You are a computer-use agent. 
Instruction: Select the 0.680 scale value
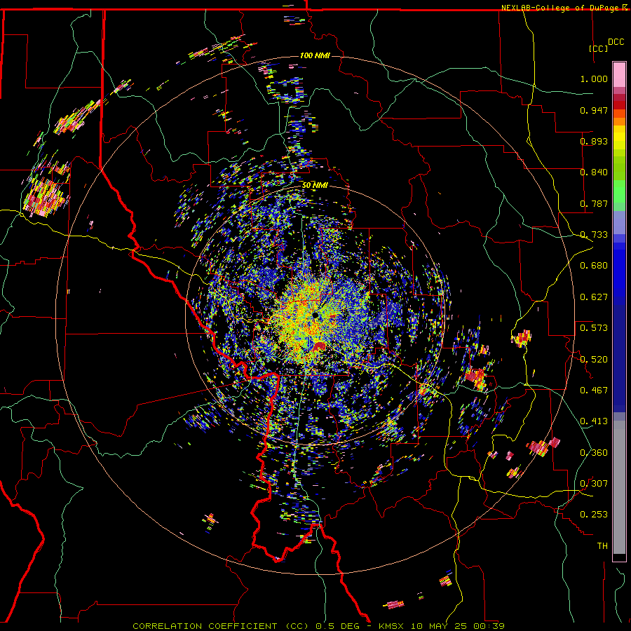(594, 266)
